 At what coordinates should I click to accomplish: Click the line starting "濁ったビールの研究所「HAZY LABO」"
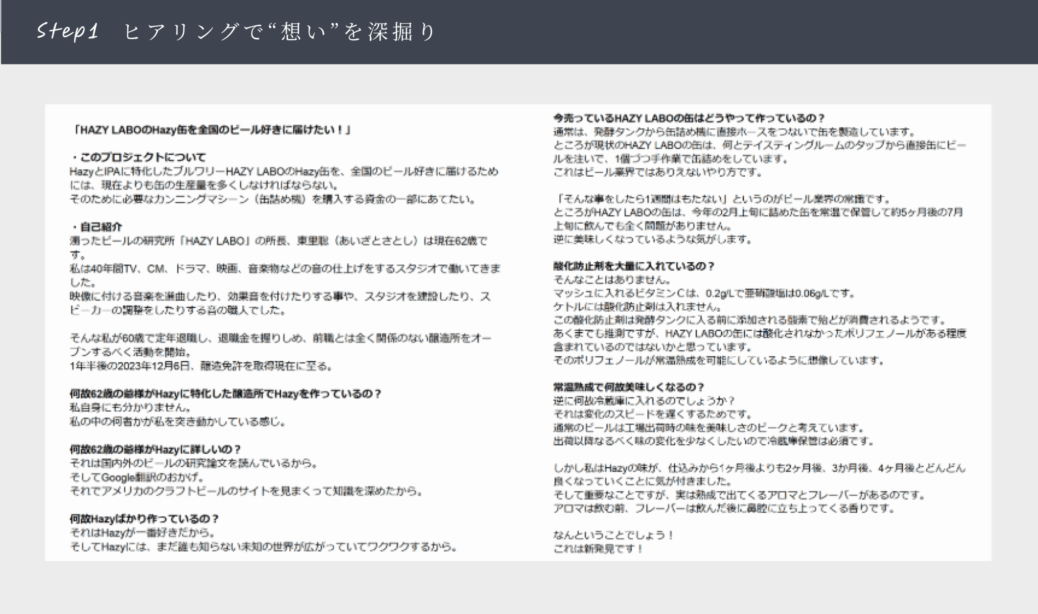tap(279, 241)
